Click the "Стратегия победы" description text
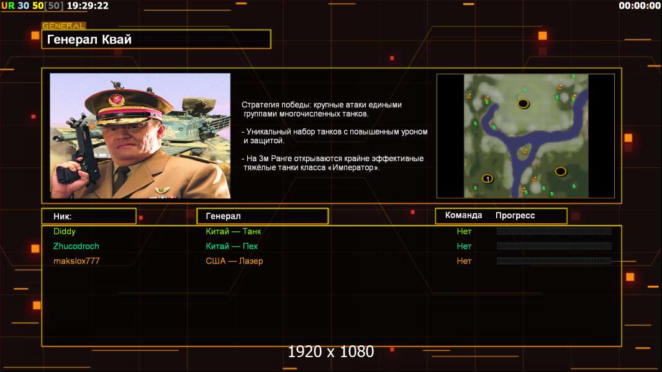This screenshot has height=372, width=662. tap(334, 136)
